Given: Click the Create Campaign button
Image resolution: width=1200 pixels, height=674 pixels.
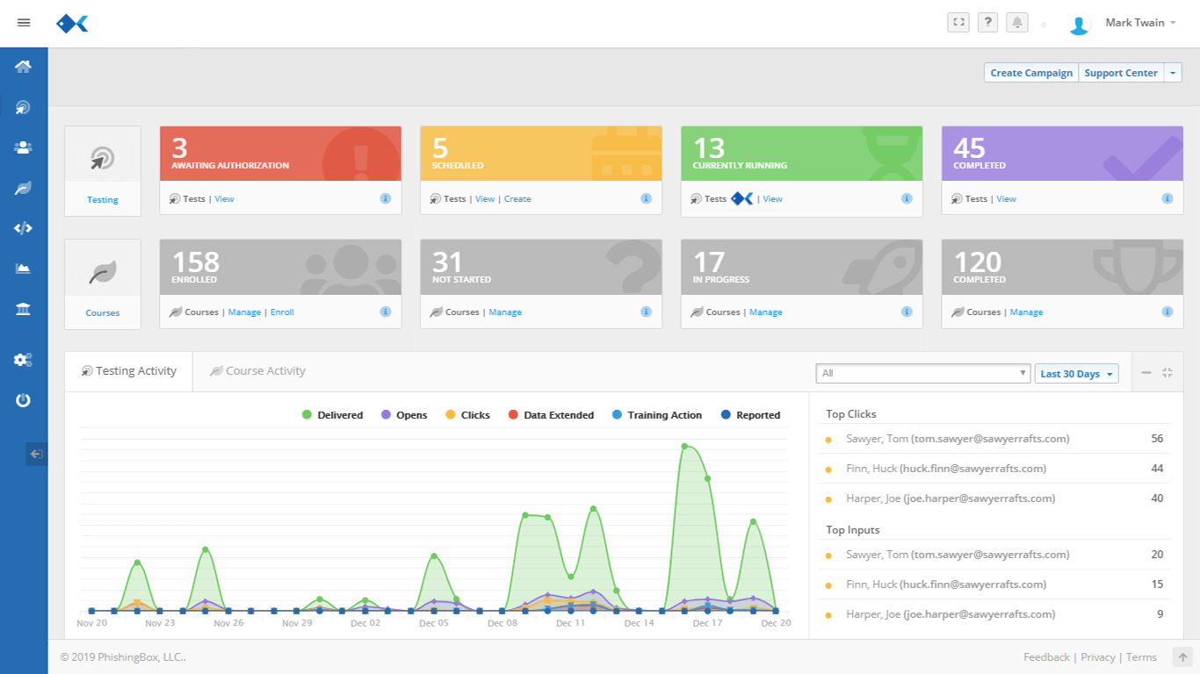Looking at the screenshot, I should [1031, 73].
